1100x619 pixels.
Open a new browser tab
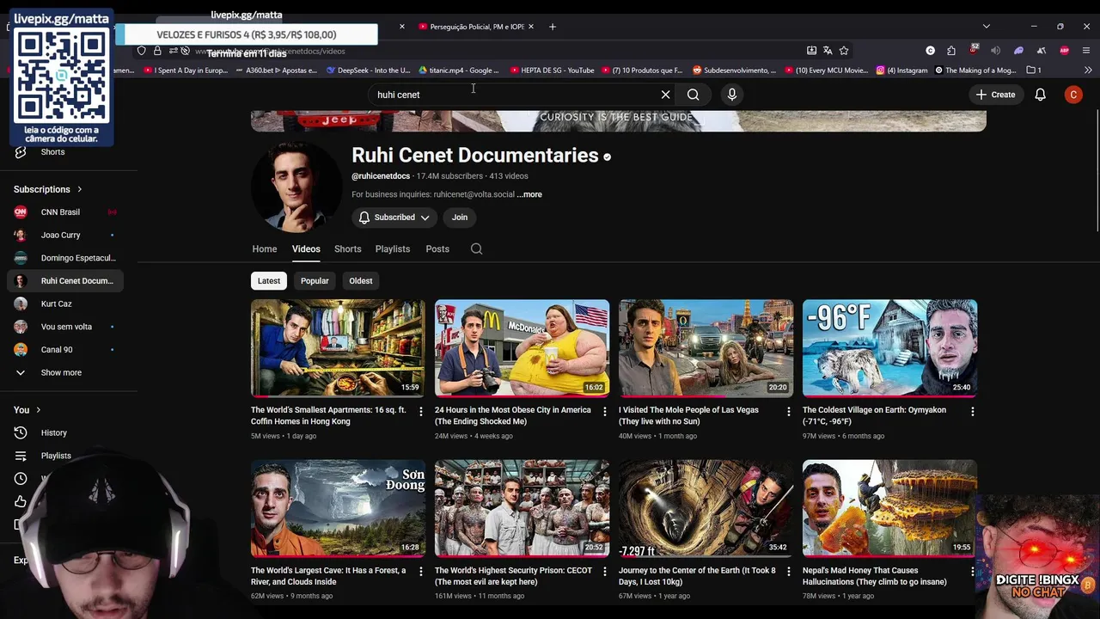coord(553,27)
